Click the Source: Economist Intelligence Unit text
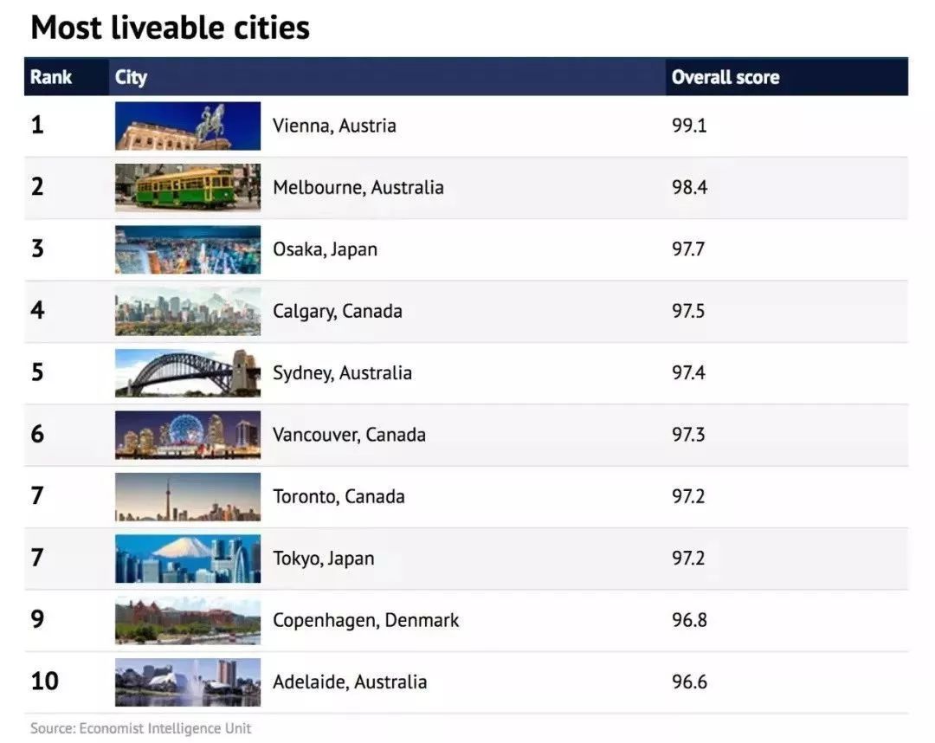This screenshot has height=743, width=935. (x=140, y=727)
